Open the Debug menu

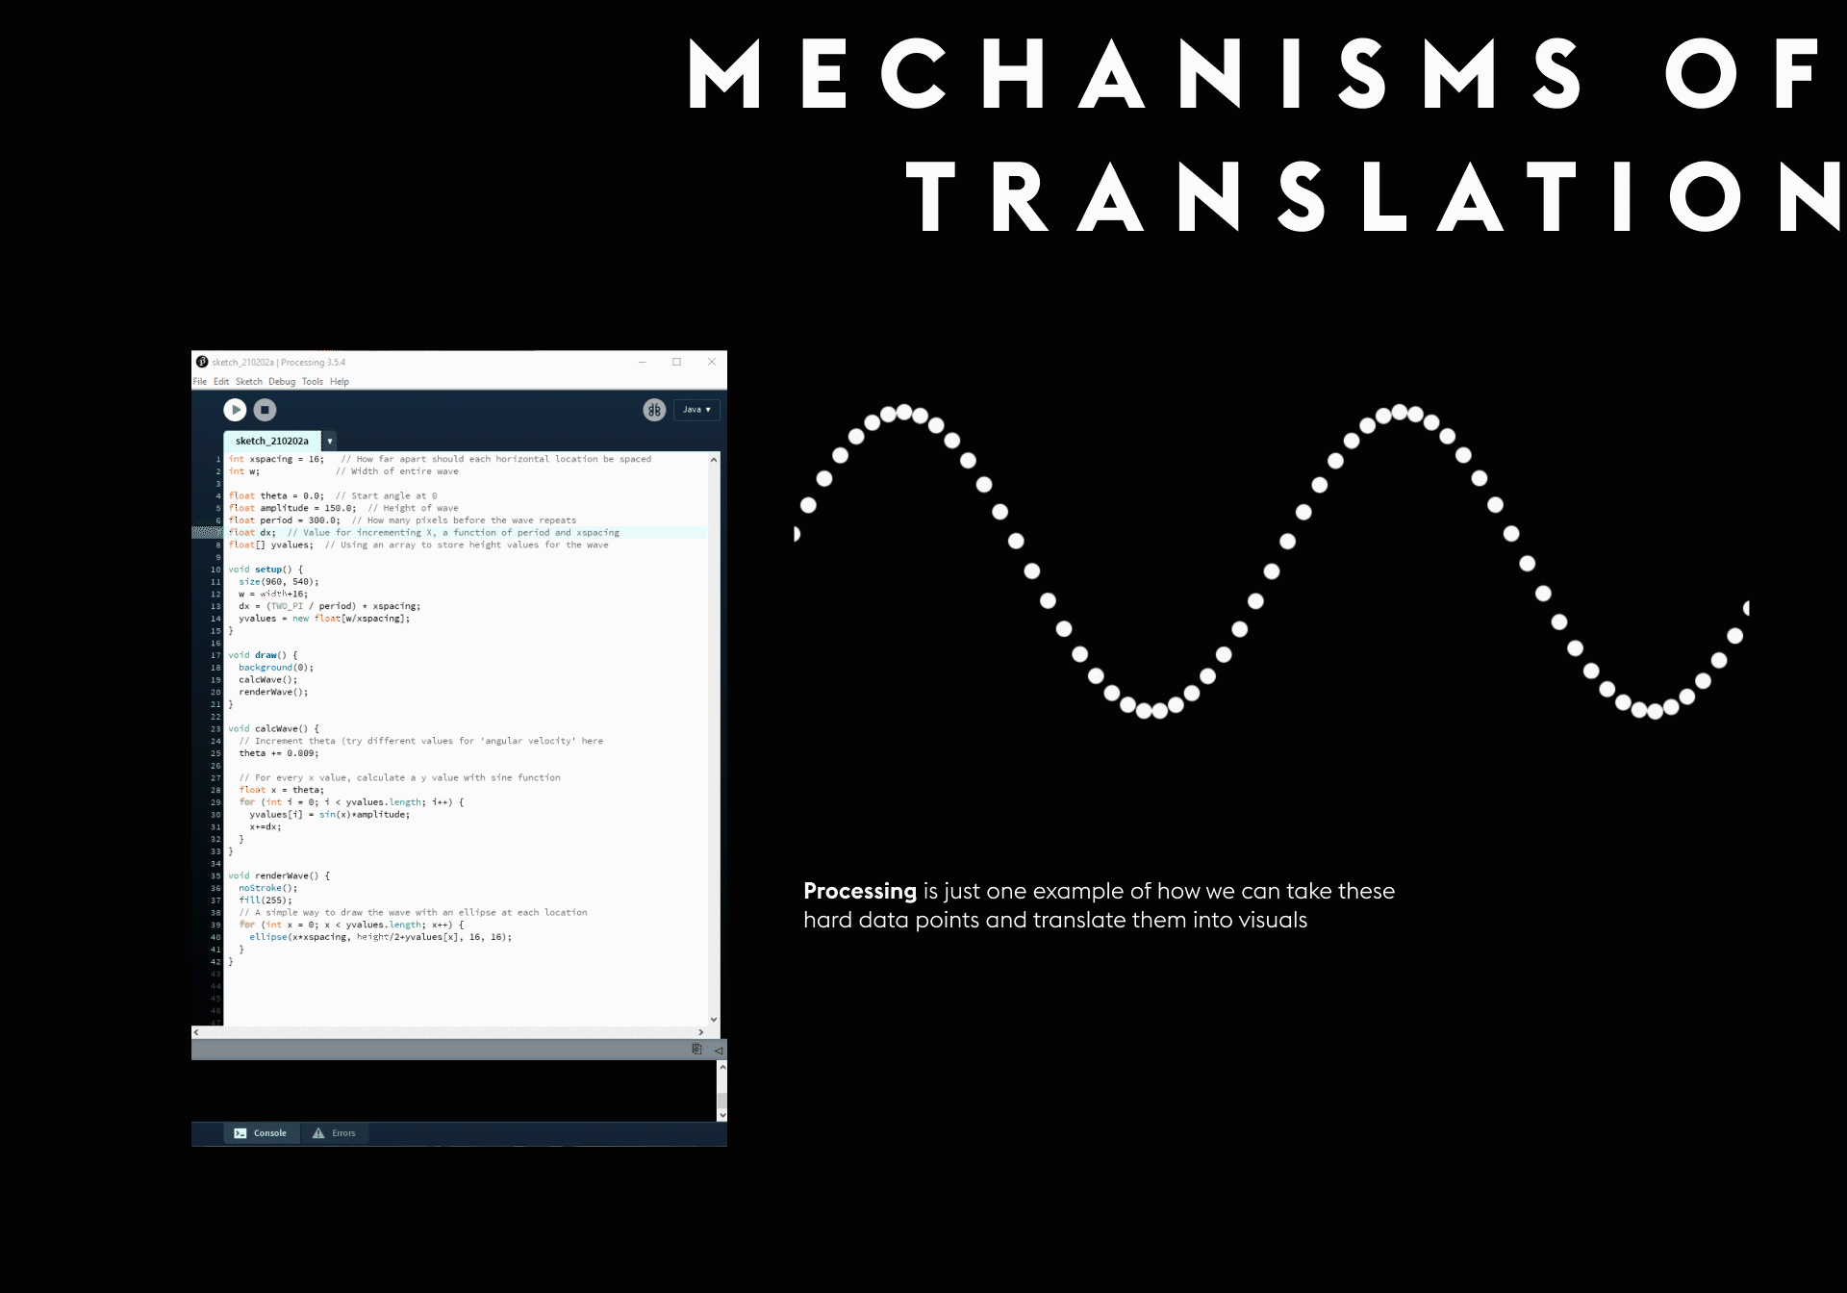click(x=282, y=382)
